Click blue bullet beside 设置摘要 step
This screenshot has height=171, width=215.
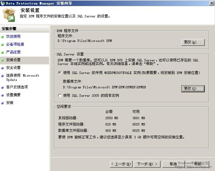(3, 95)
